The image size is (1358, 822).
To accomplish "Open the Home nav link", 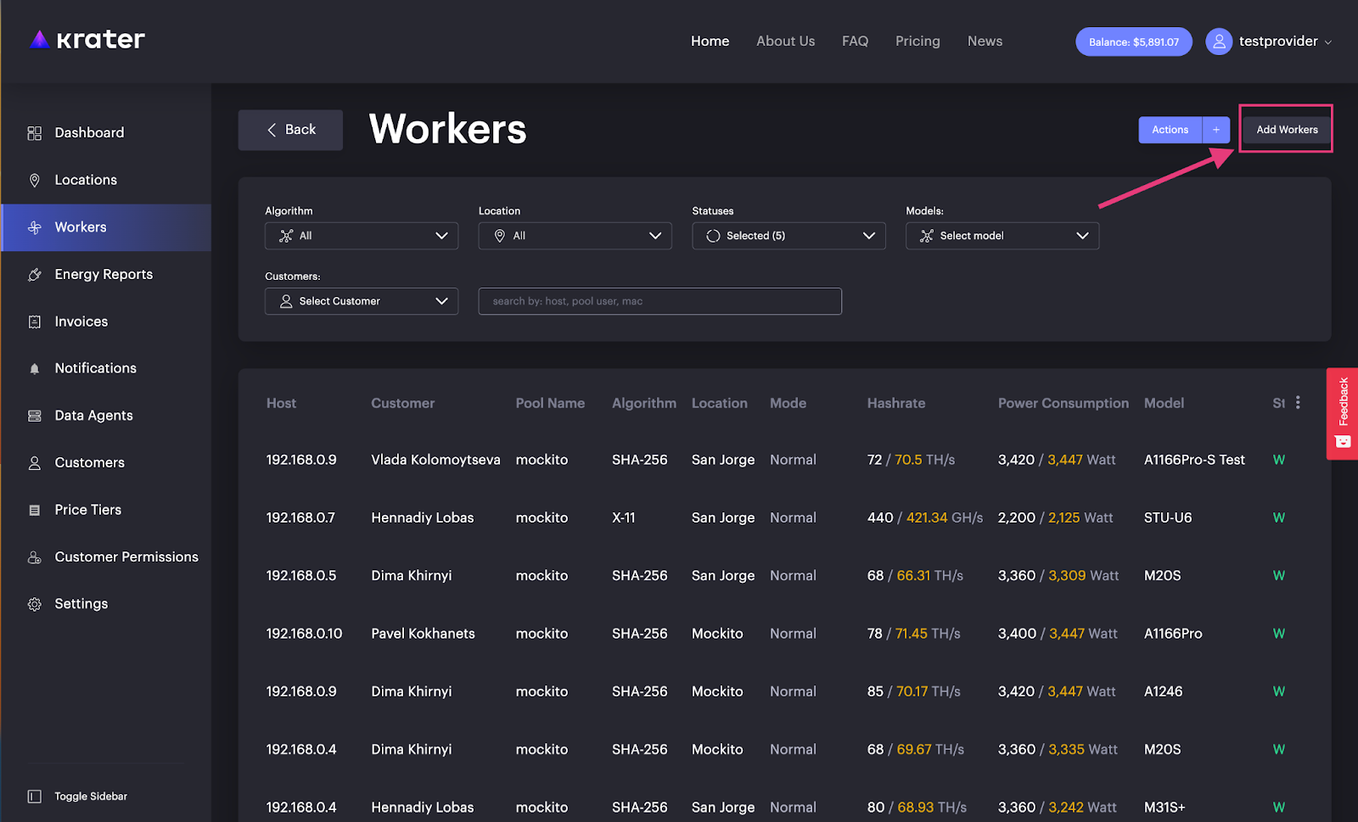I will click(x=710, y=41).
